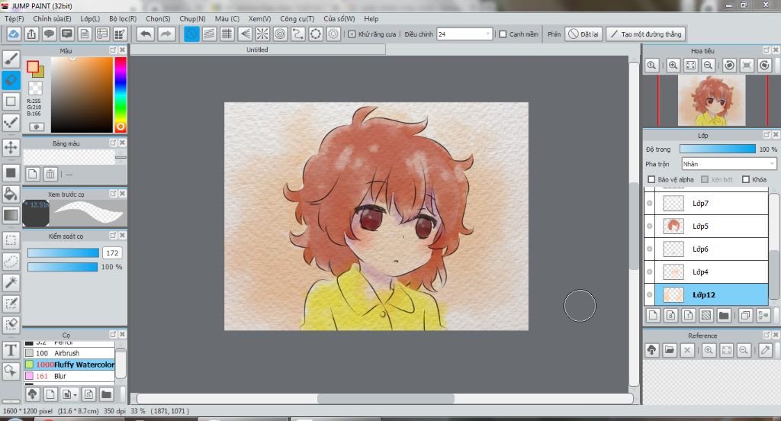Toggle visibility of Lớp6 layer
The image size is (781, 421).
650,249
